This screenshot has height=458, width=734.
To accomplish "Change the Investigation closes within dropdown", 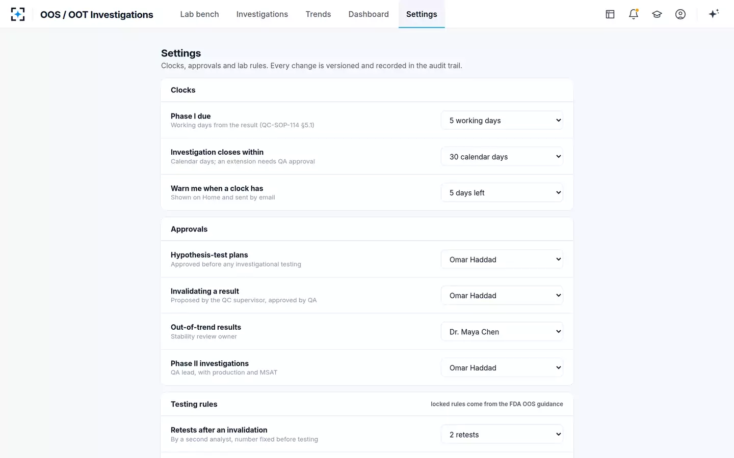I will 502,157.
